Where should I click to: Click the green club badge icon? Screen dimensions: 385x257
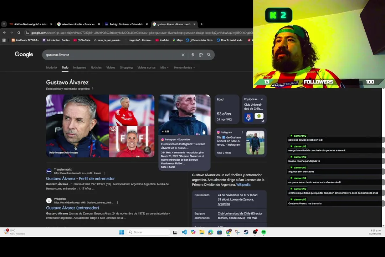click(x=259, y=116)
